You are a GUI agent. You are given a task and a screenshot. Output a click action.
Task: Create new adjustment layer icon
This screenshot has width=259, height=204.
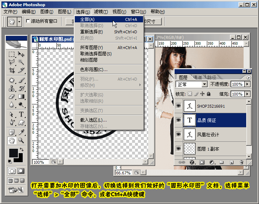point(212,163)
